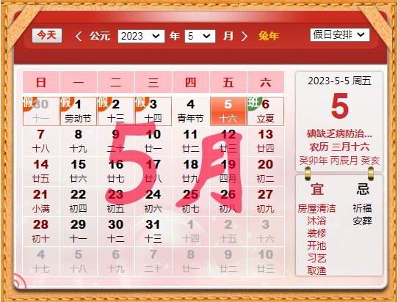Click the 2023-5-5 周五 date header

point(339,81)
